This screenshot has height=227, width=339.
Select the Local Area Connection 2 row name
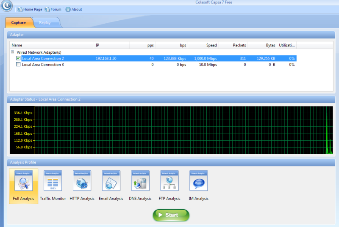coord(43,58)
